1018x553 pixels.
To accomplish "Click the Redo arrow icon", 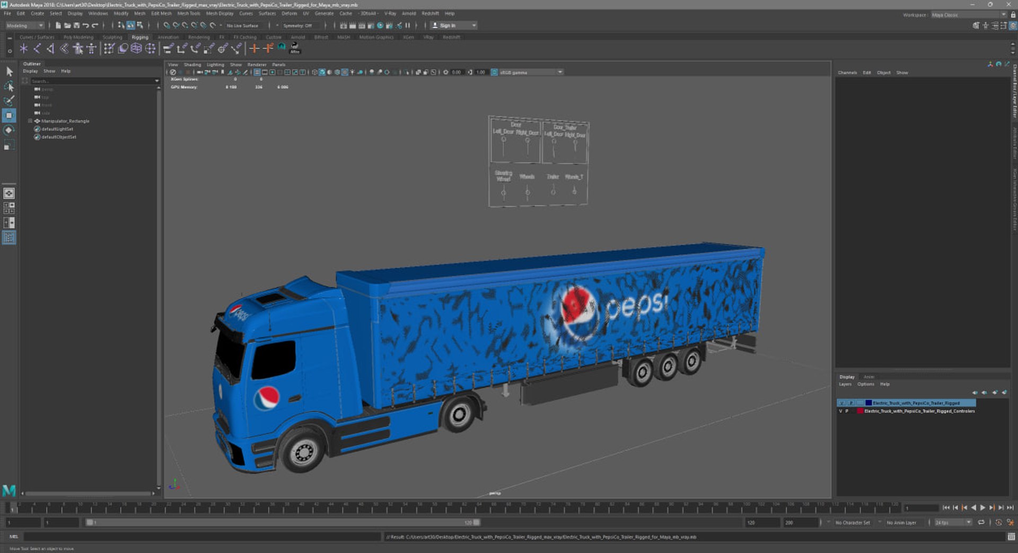I will 95,25.
